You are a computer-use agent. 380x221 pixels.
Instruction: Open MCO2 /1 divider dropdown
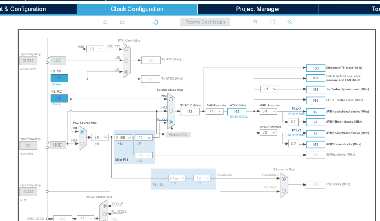click(85, 218)
